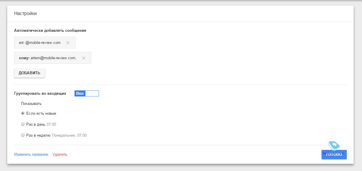This screenshot has width=362, height=171.
Task: Toggle the 'Группировать во входящих' Вкл switch
Action: [x=87, y=93]
